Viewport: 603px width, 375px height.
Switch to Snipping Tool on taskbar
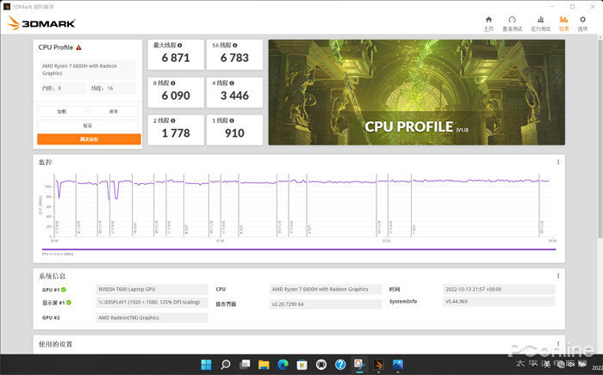[359, 364]
